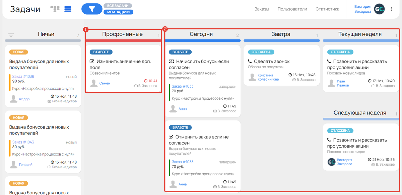Open the Заказы menu item
The width and height of the screenshot is (402, 195).
pyautogui.click(x=262, y=9)
